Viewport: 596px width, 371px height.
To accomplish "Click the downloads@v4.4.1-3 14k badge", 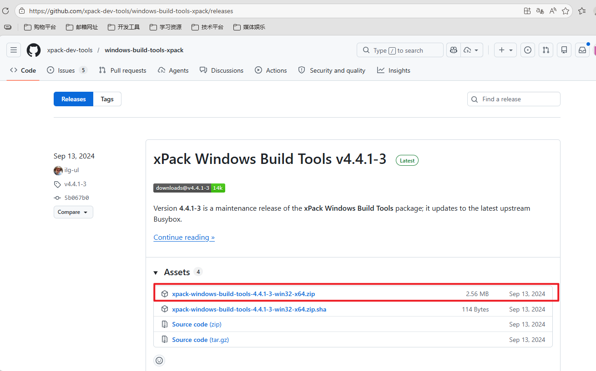I will 189,188.
